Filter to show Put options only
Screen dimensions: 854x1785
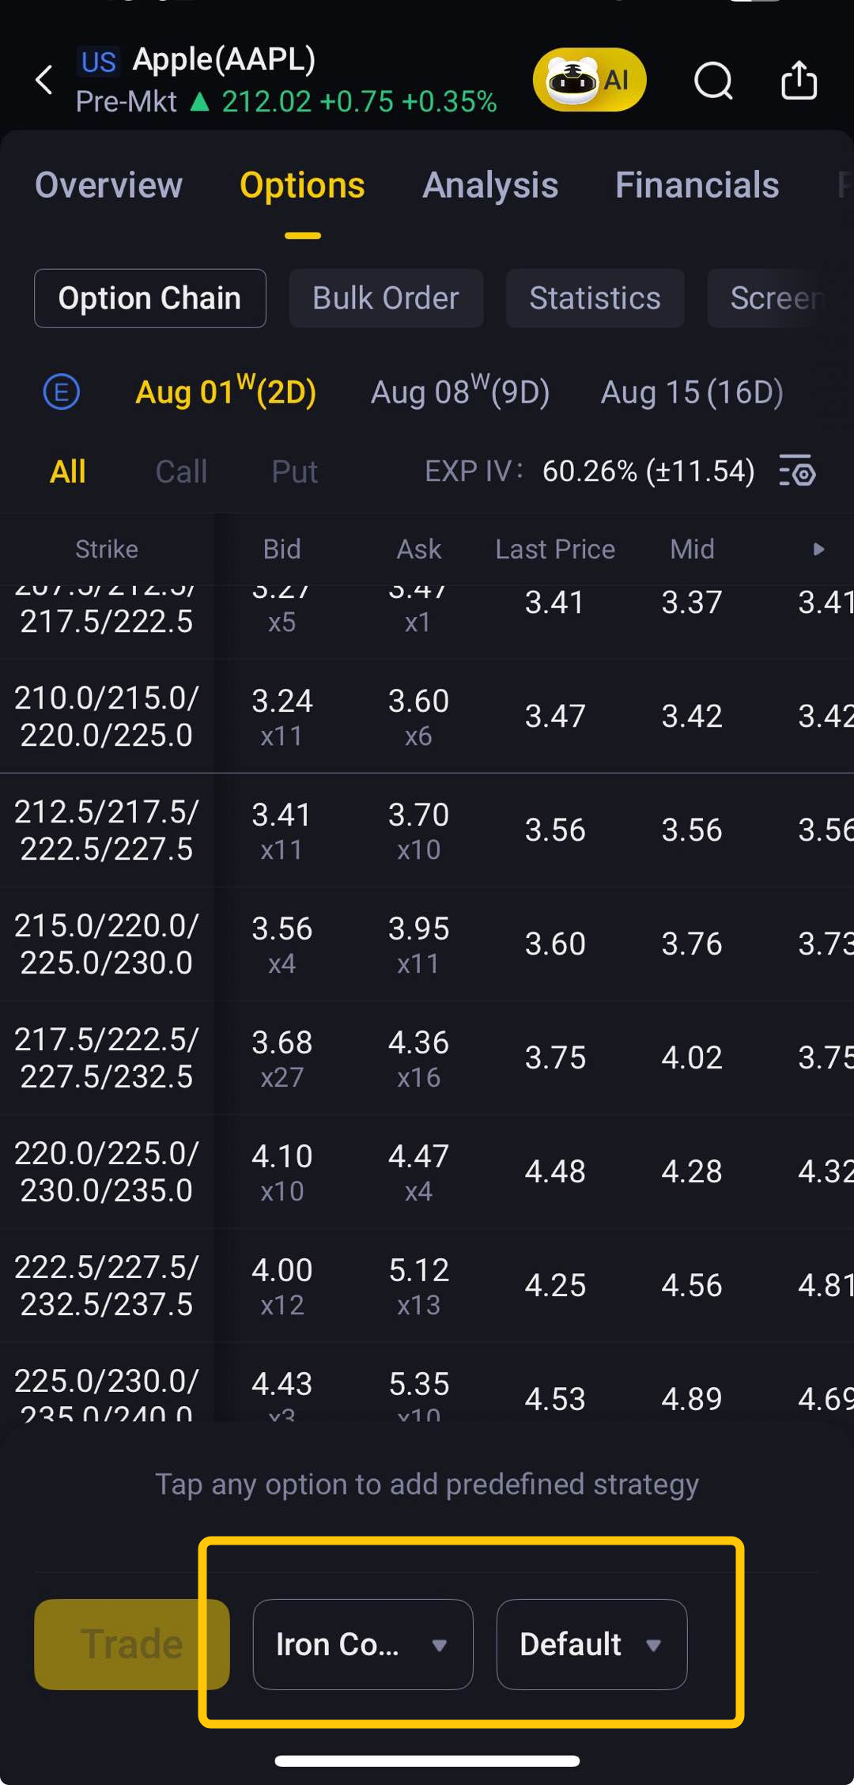point(294,471)
